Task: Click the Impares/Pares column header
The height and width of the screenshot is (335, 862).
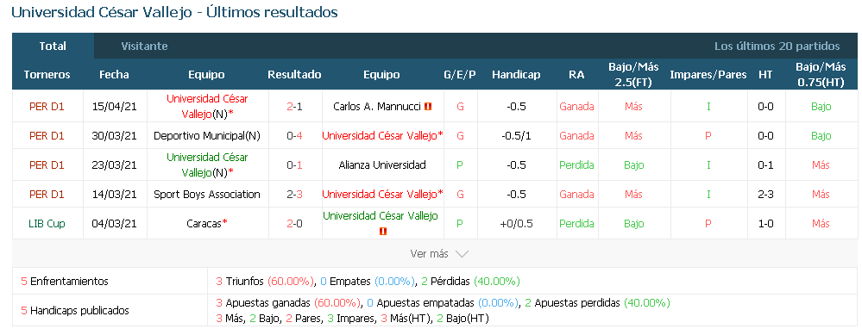Action: (708, 75)
